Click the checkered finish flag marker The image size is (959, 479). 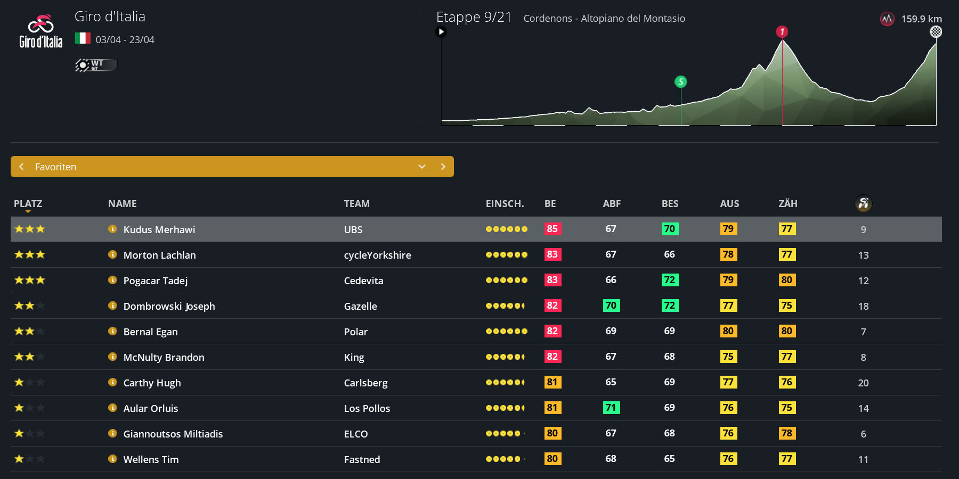coord(936,32)
